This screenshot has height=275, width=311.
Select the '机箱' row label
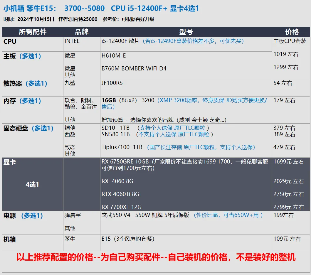coord(9,239)
